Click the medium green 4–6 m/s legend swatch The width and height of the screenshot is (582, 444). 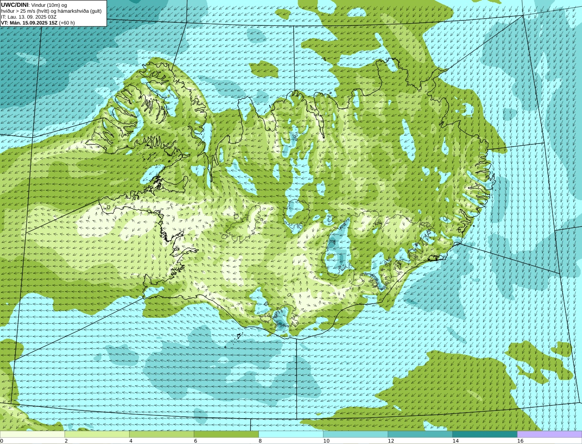tap(161, 434)
